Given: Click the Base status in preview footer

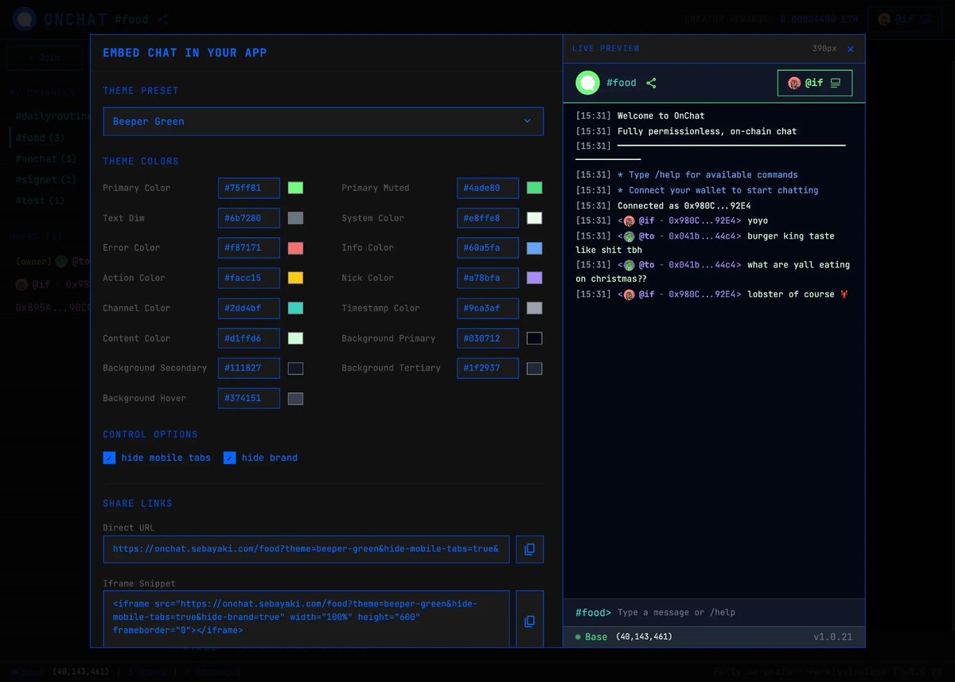Looking at the screenshot, I should click(x=591, y=637).
